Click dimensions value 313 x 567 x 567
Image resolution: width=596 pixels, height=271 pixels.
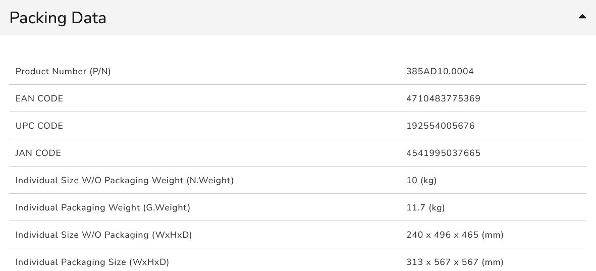[x=442, y=262]
